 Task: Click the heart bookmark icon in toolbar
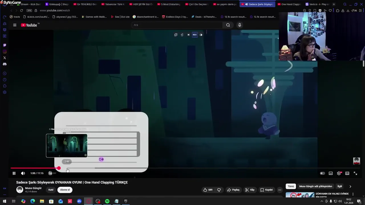pos(330,11)
